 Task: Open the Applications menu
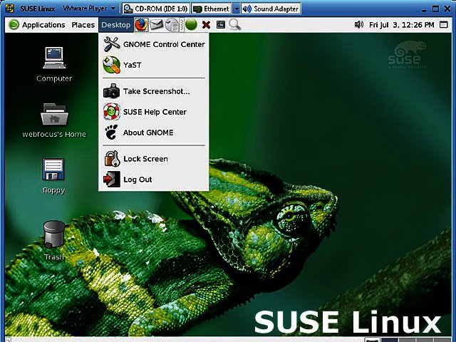coord(37,24)
